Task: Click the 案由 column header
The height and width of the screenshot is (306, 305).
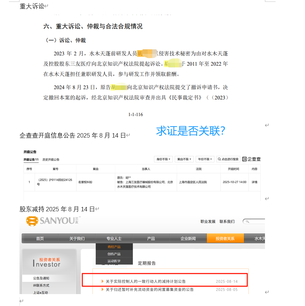Action: [x=96, y=169]
